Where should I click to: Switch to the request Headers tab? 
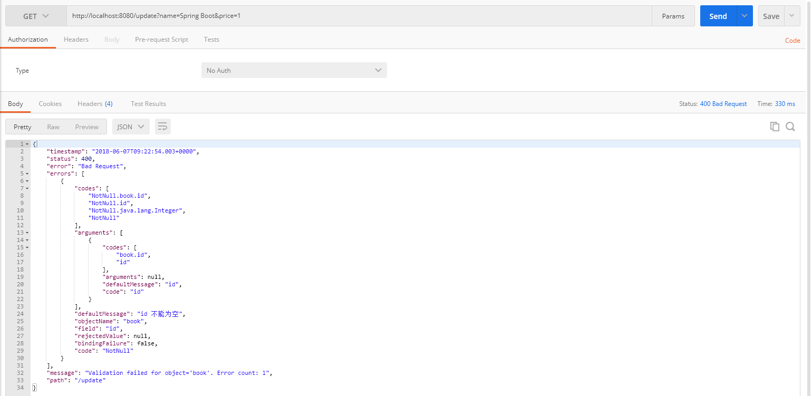coord(76,40)
